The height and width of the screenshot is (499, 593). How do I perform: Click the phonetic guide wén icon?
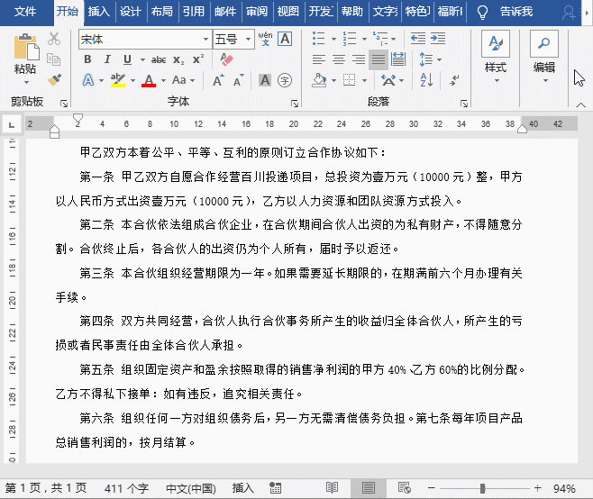coord(265,39)
